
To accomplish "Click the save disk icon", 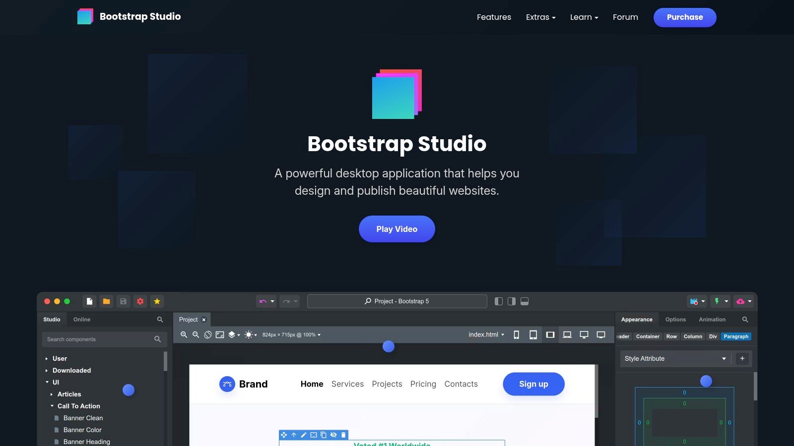I will pos(123,301).
